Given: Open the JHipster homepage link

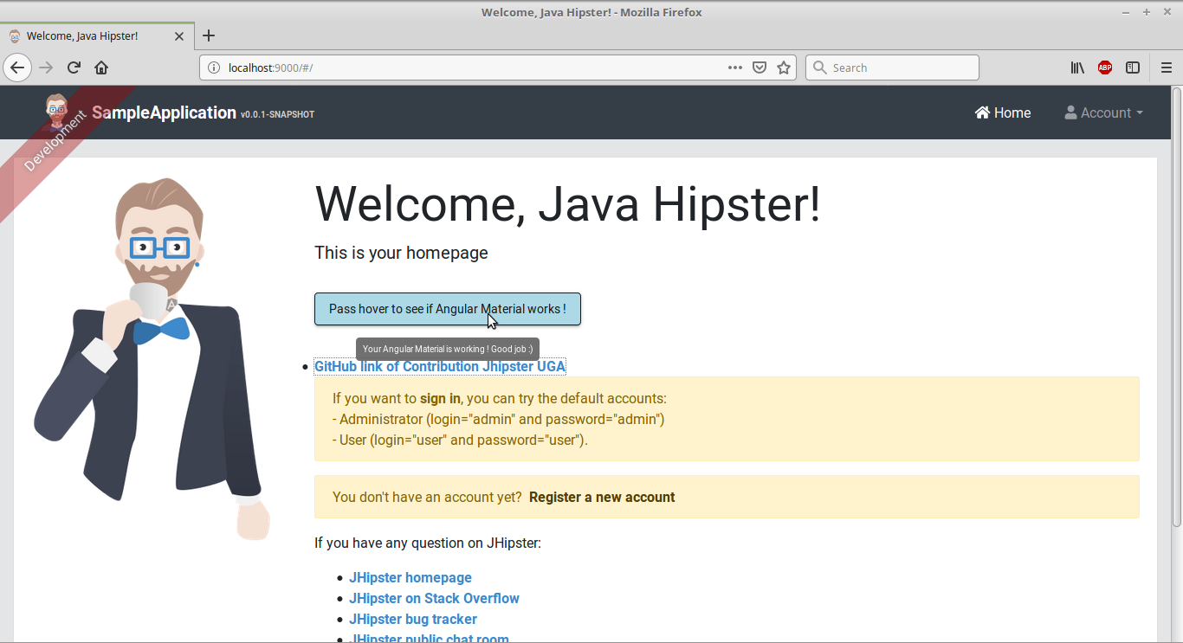Looking at the screenshot, I should tap(410, 577).
